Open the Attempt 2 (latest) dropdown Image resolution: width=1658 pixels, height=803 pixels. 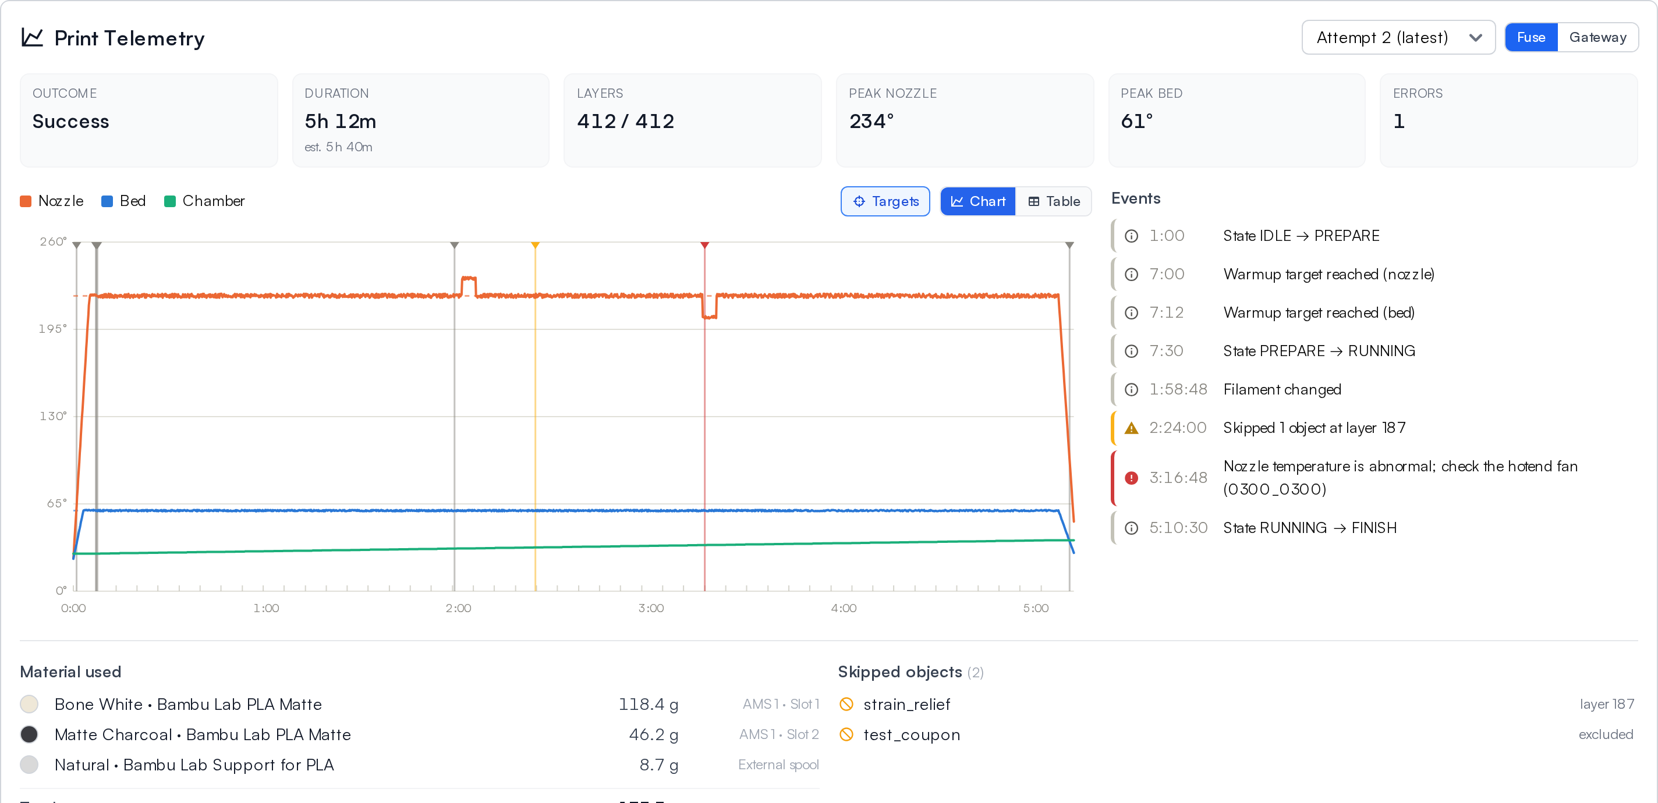1398,37
